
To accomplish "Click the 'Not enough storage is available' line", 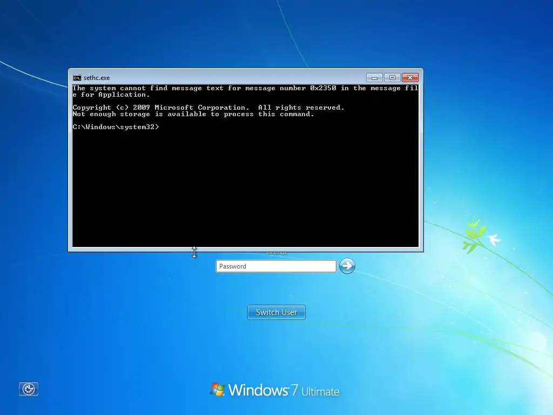I will point(193,114).
